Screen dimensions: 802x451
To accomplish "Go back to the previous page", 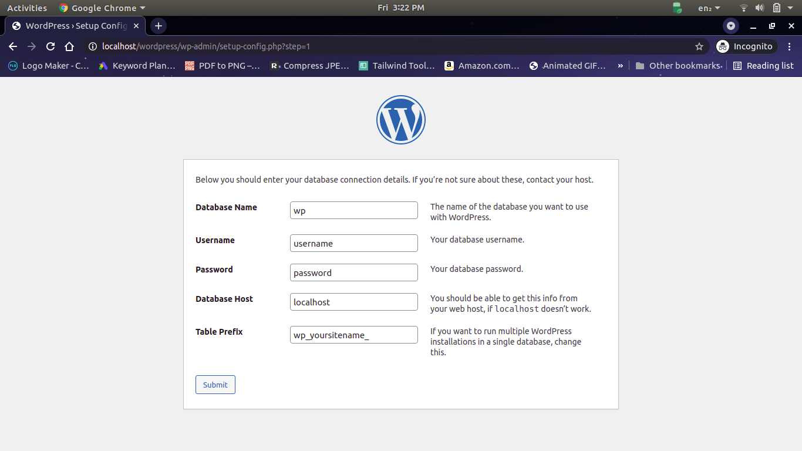I will coord(13,46).
